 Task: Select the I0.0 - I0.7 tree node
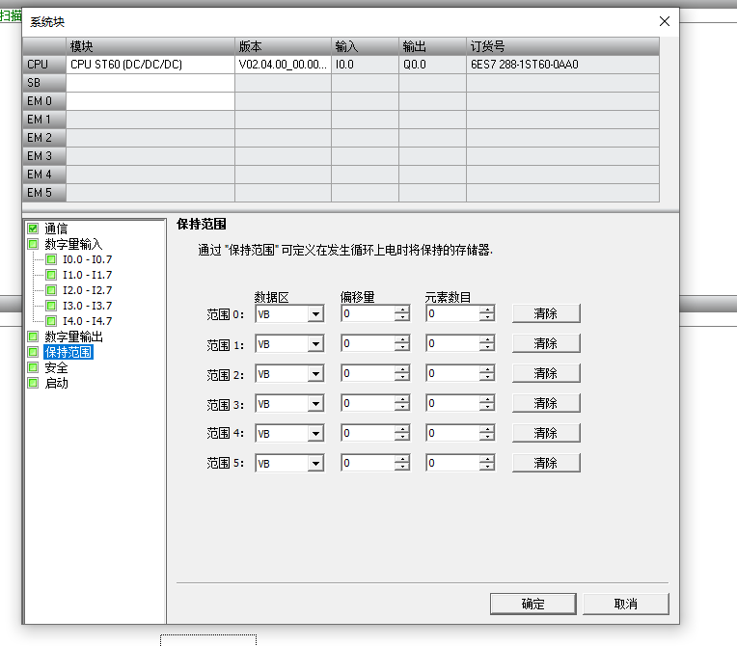click(87, 259)
